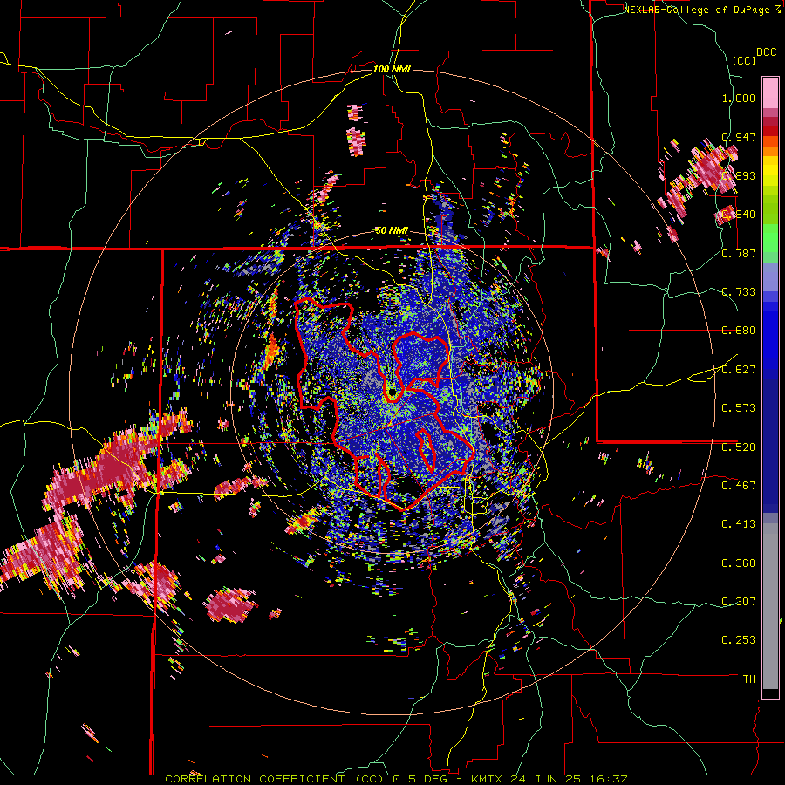This screenshot has width=785, height=785.
Task: Click the gray bottom section of color scale
Action: point(770,606)
